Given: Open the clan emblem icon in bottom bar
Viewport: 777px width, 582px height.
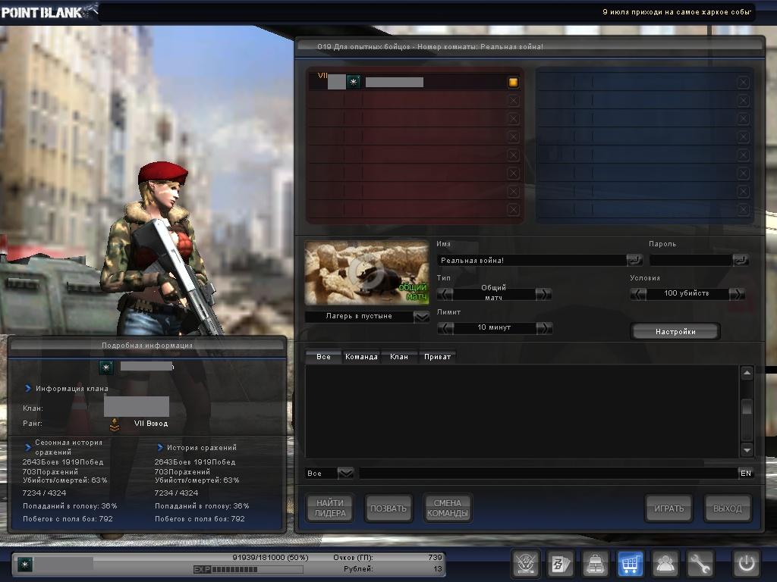Looking at the screenshot, I should tap(525, 564).
